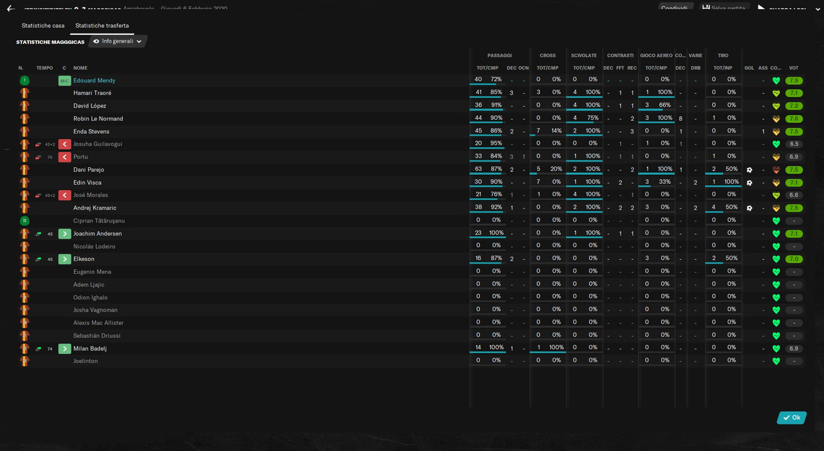Click the green substituted-on arrow for Milan Badelj
824x451 pixels.
(64, 349)
